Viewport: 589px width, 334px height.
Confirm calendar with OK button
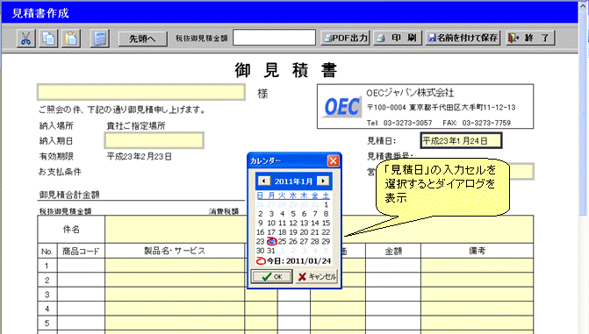tap(271, 277)
